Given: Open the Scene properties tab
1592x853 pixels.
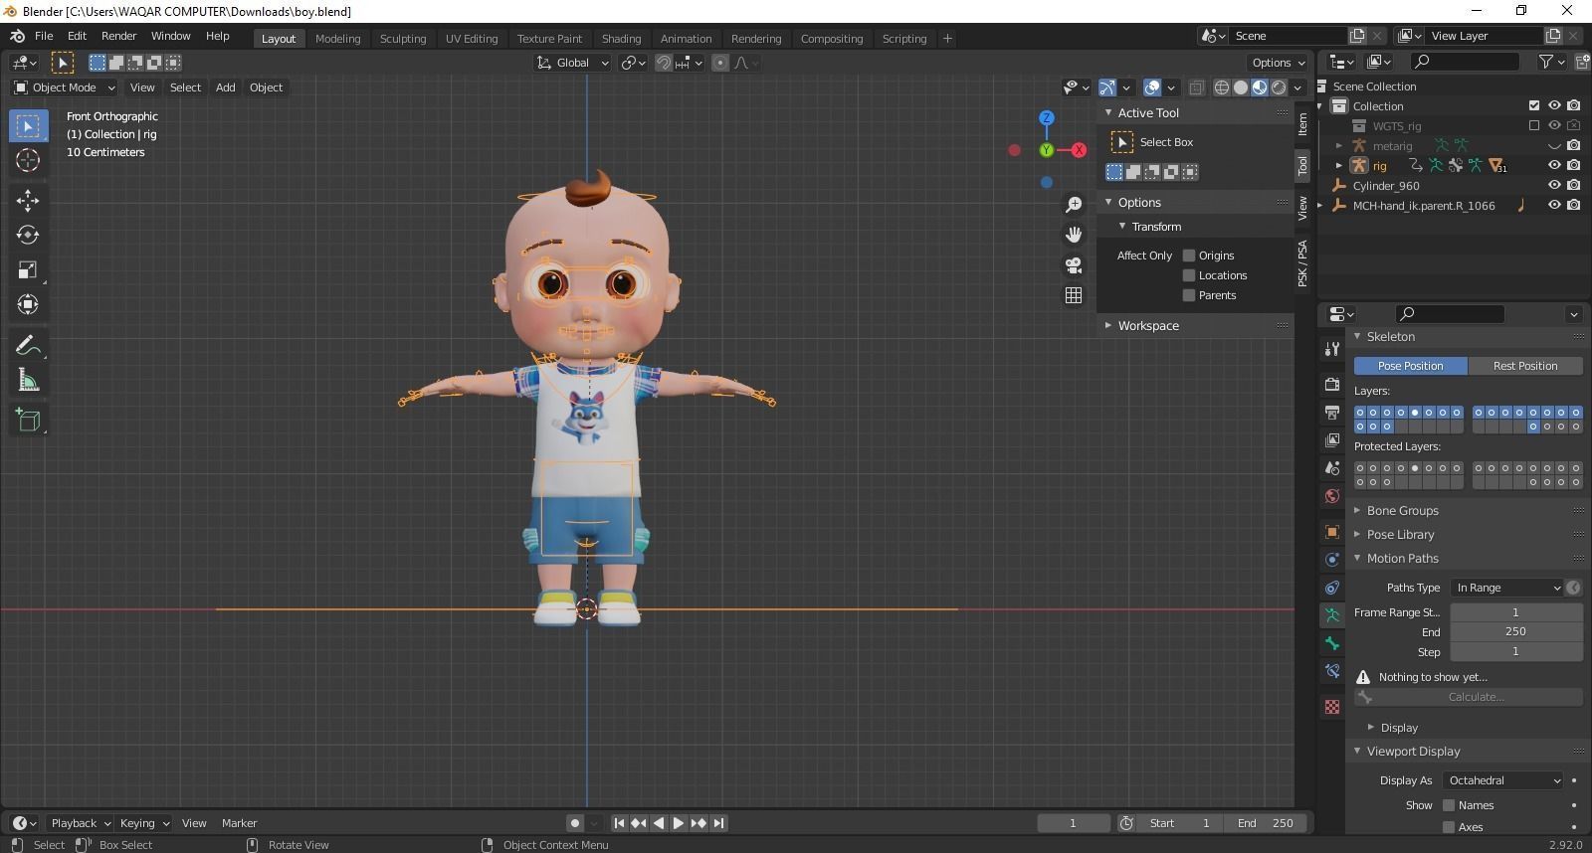Looking at the screenshot, I should tap(1332, 467).
